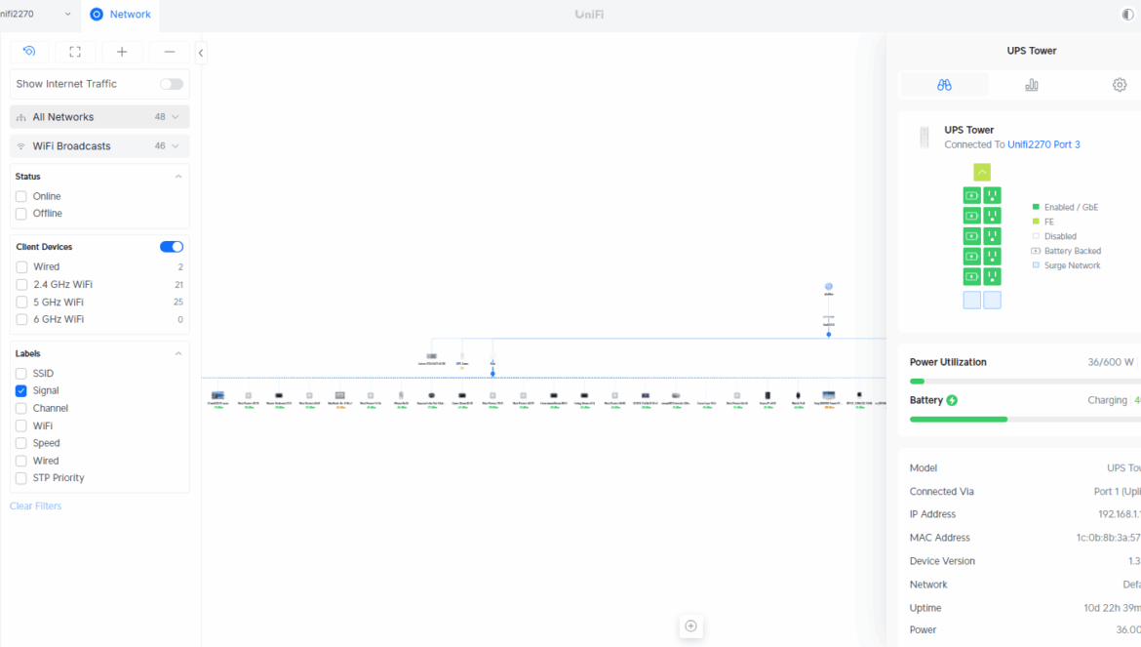The image size is (1141, 647).
Task: Check the Offline status checkbox
Action: (x=21, y=214)
